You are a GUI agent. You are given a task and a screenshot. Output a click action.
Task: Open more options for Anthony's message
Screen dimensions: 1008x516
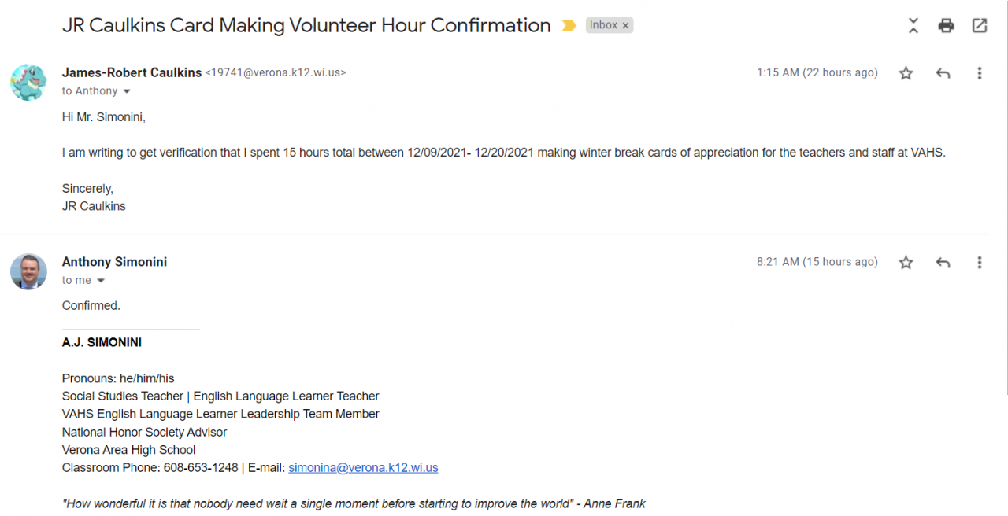coord(980,263)
